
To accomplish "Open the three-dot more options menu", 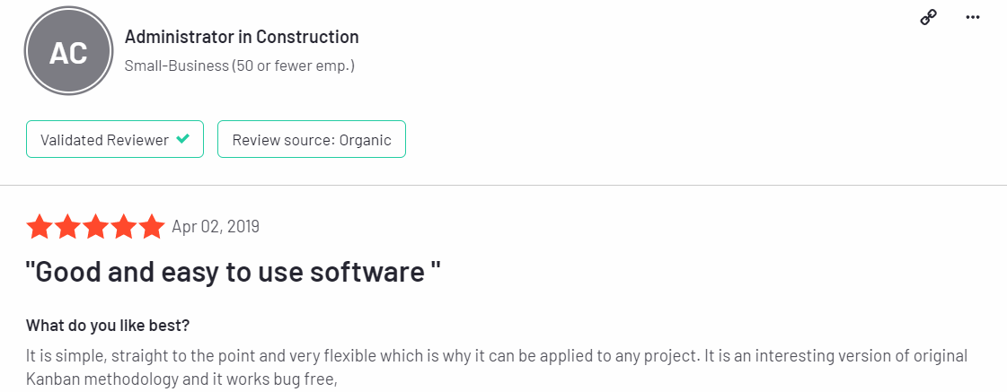I will tap(973, 17).
